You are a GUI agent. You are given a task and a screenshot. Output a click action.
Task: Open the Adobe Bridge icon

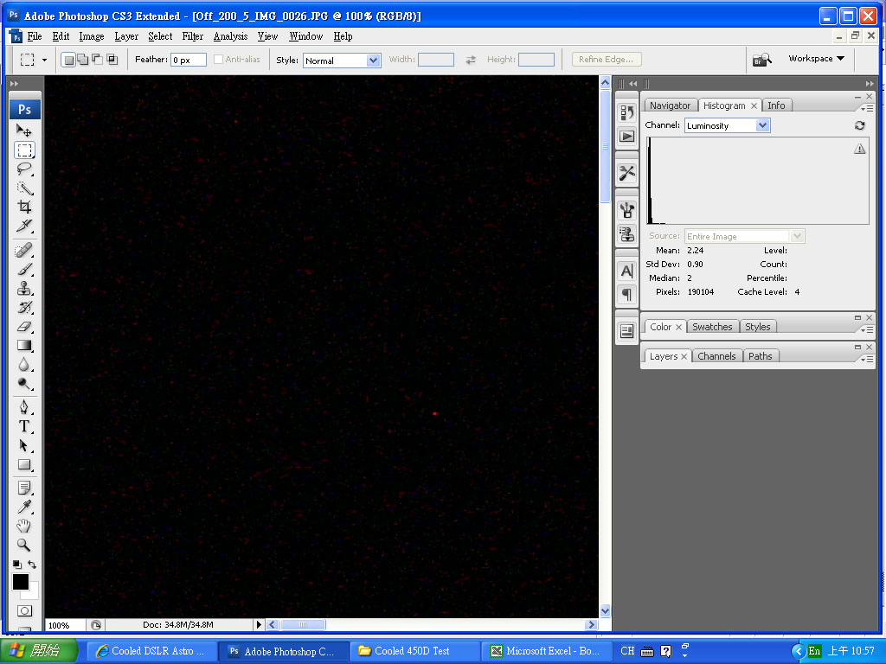coord(761,60)
